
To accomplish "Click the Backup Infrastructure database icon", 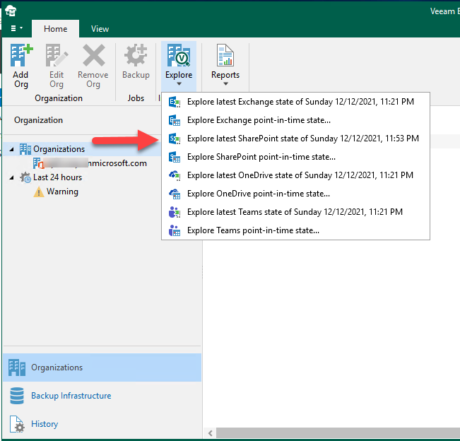I will tap(17, 396).
